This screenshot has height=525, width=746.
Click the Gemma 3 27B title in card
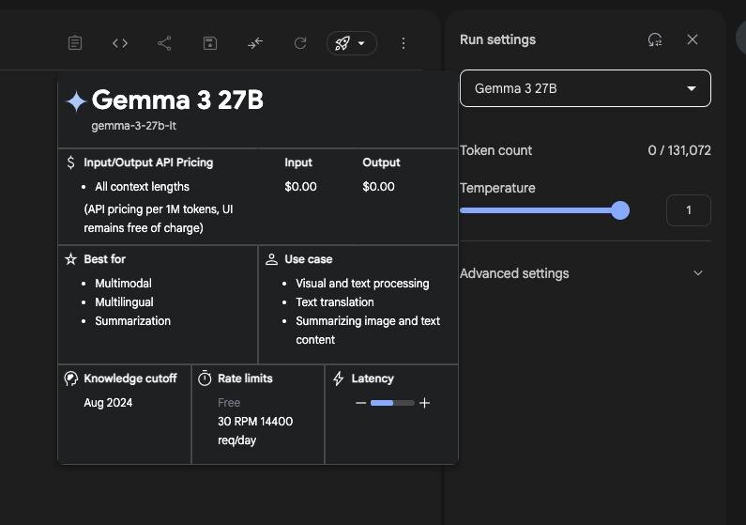pyautogui.click(x=177, y=100)
